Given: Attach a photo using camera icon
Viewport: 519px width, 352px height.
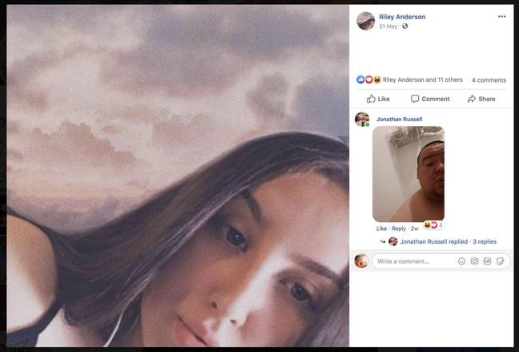Looking at the screenshot, I should [x=474, y=261].
